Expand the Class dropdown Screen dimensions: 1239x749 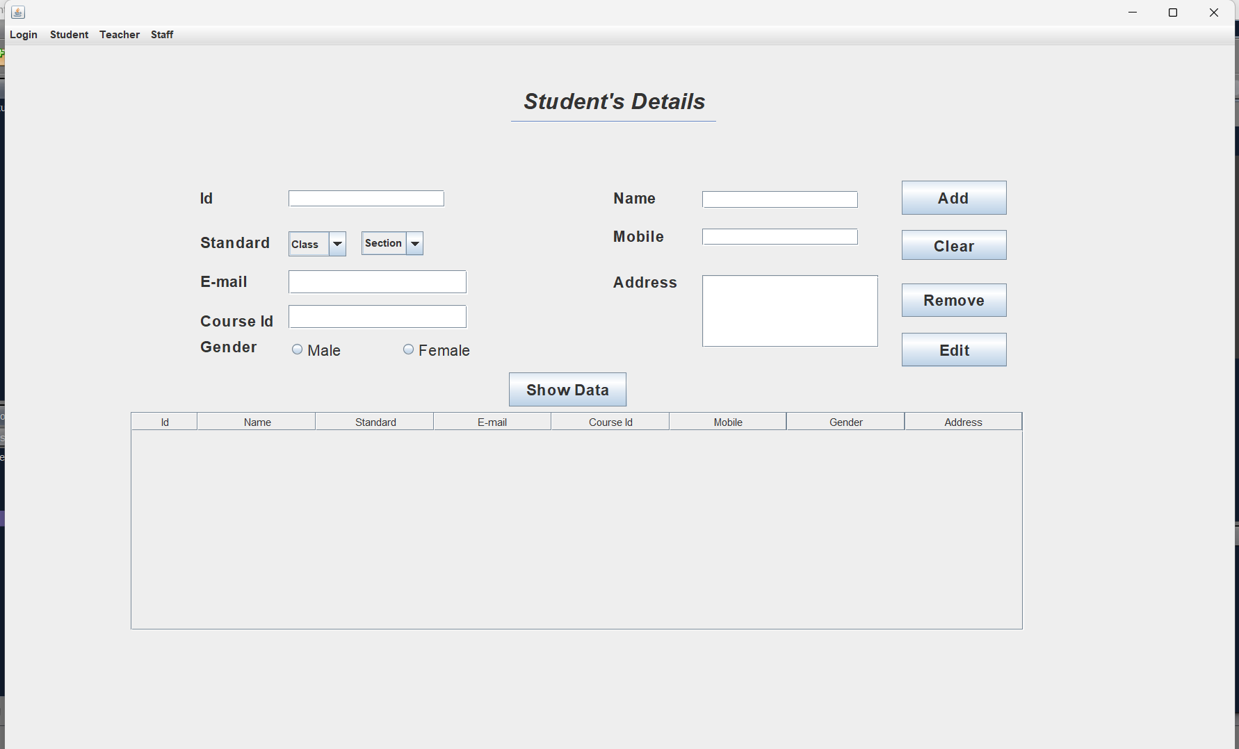coord(337,244)
